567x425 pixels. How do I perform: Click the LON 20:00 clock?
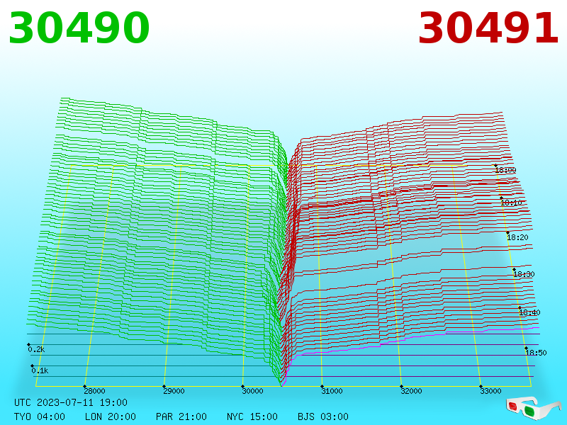point(111,416)
